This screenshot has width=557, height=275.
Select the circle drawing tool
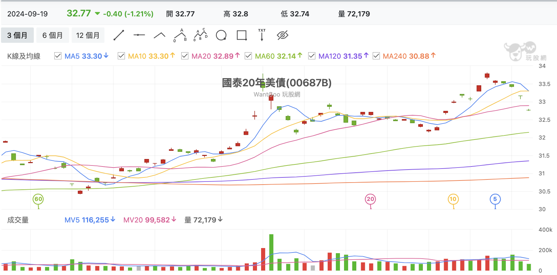221,35
